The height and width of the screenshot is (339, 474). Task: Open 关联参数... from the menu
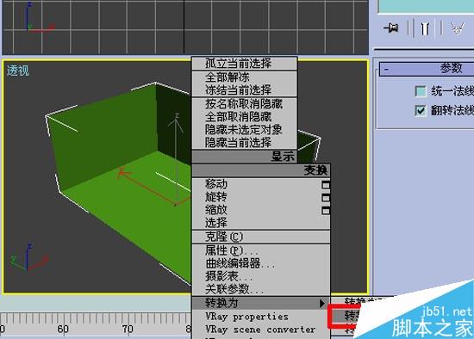[x=261, y=289]
